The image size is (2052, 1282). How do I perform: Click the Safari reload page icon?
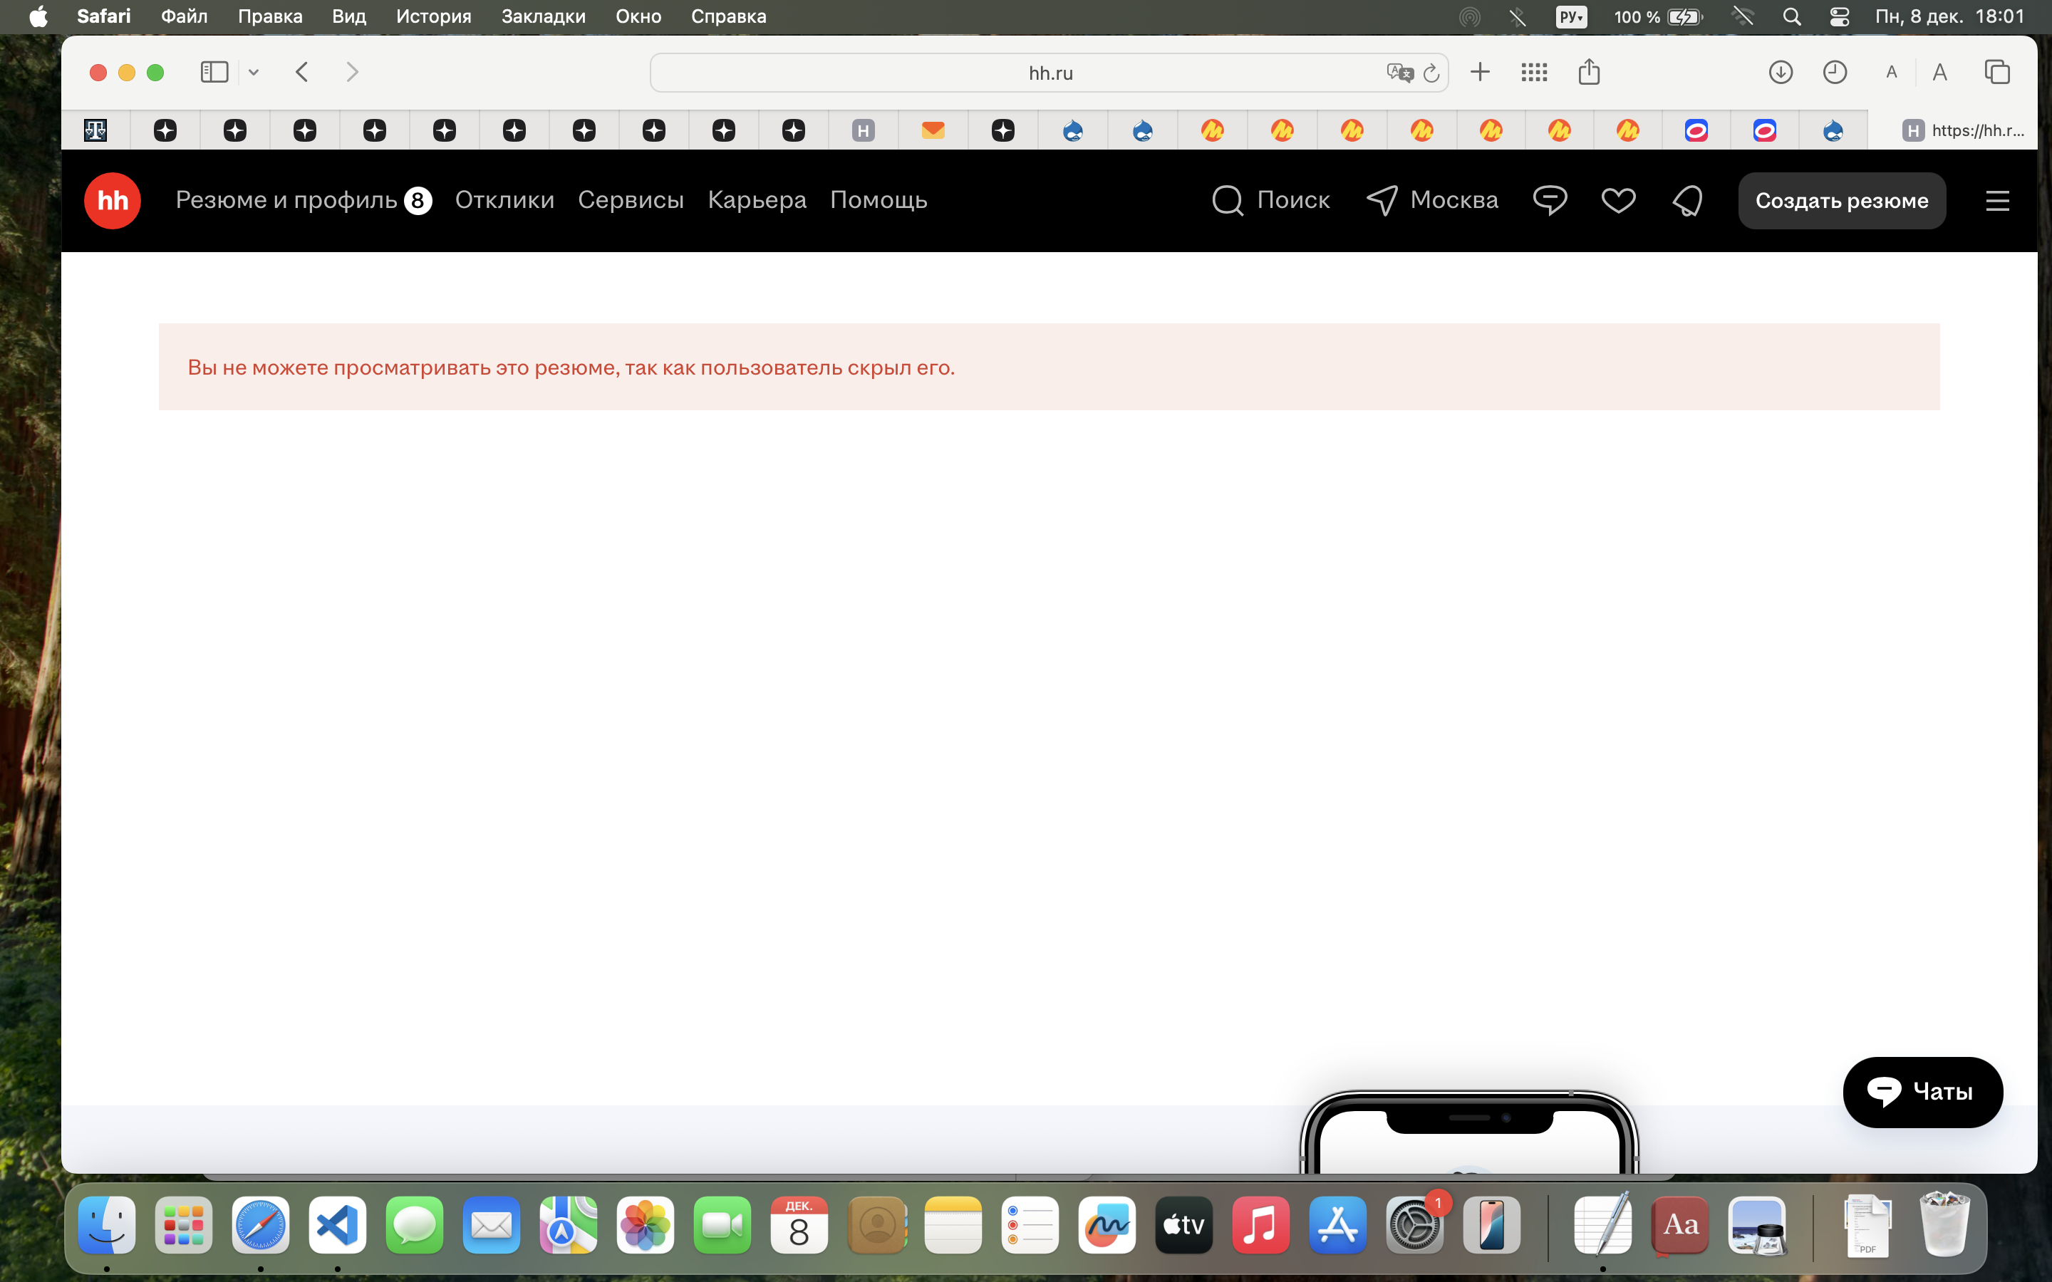[1431, 73]
